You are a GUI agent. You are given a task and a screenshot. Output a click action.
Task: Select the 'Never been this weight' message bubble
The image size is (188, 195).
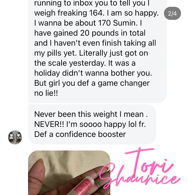[92, 124]
